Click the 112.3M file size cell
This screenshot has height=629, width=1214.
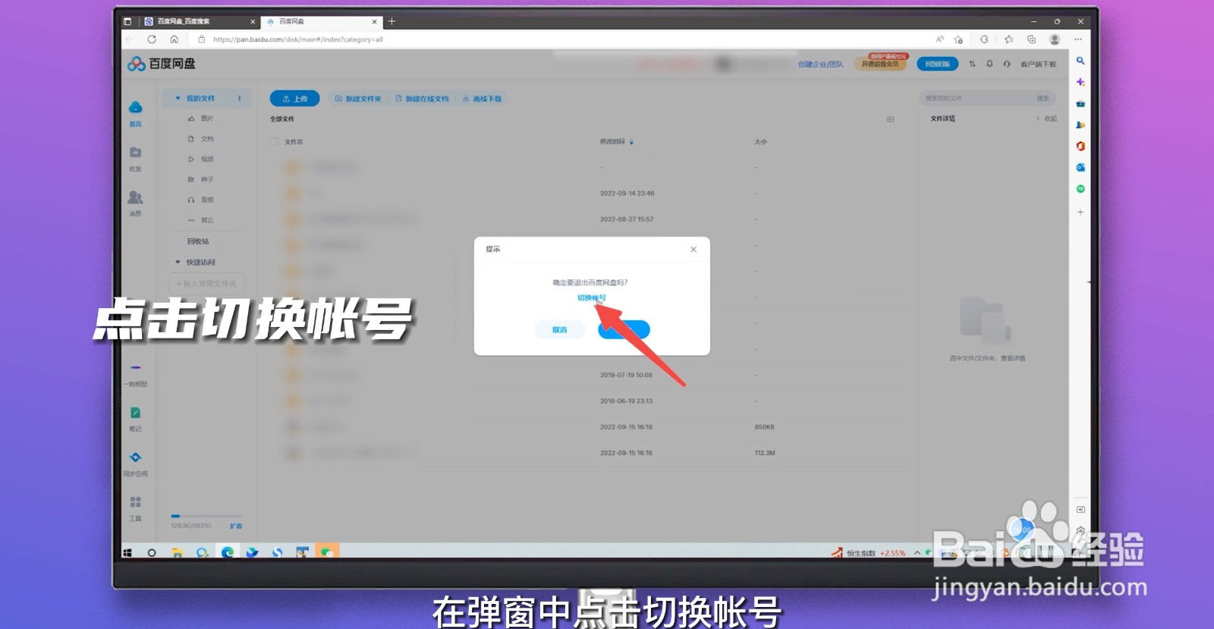765,453
